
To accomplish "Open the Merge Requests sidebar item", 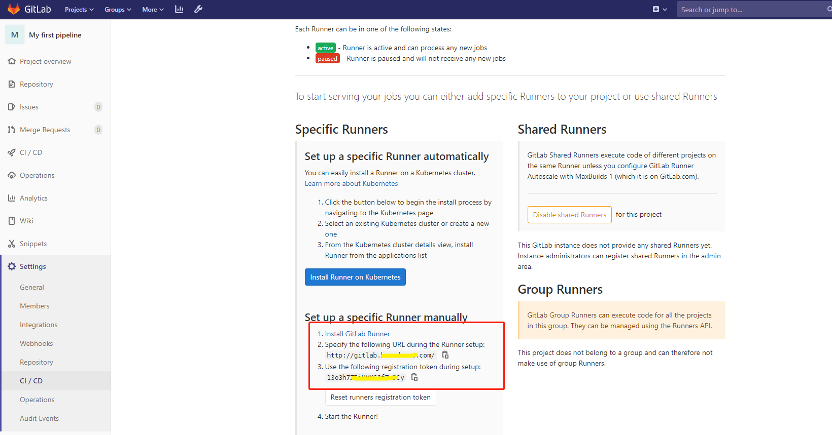I will point(45,130).
